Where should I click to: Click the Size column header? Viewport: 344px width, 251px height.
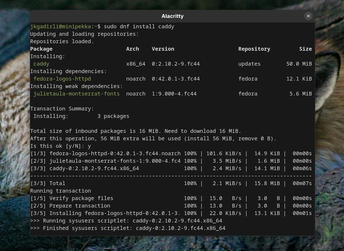(x=306, y=49)
